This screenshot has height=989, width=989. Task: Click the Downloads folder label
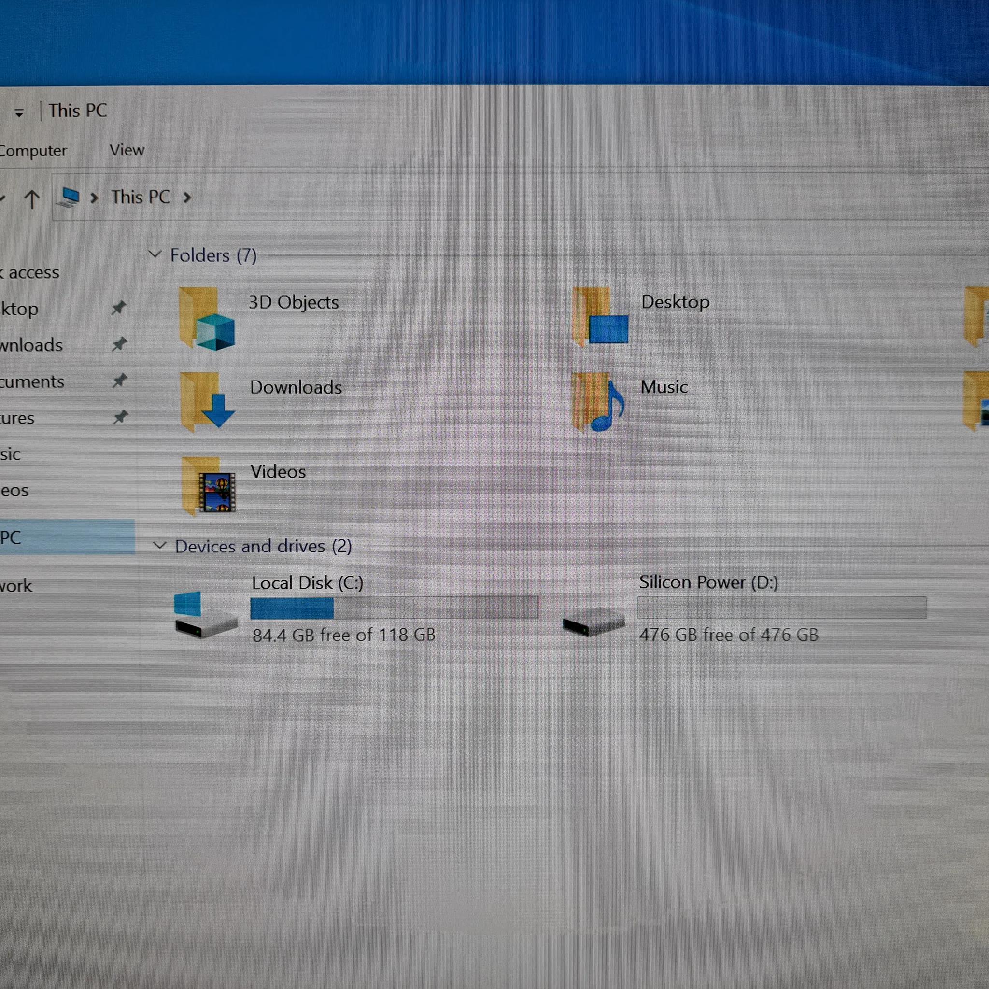[296, 387]
